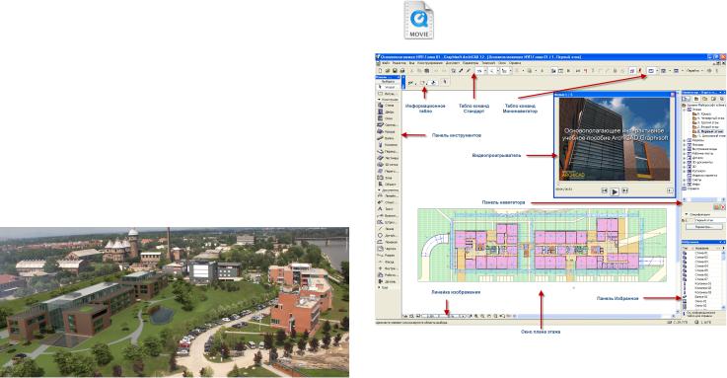The height and width of the screenshot is (378, 727).
Task: Click the floor plan drawing
Action: (x=542, y=245)
